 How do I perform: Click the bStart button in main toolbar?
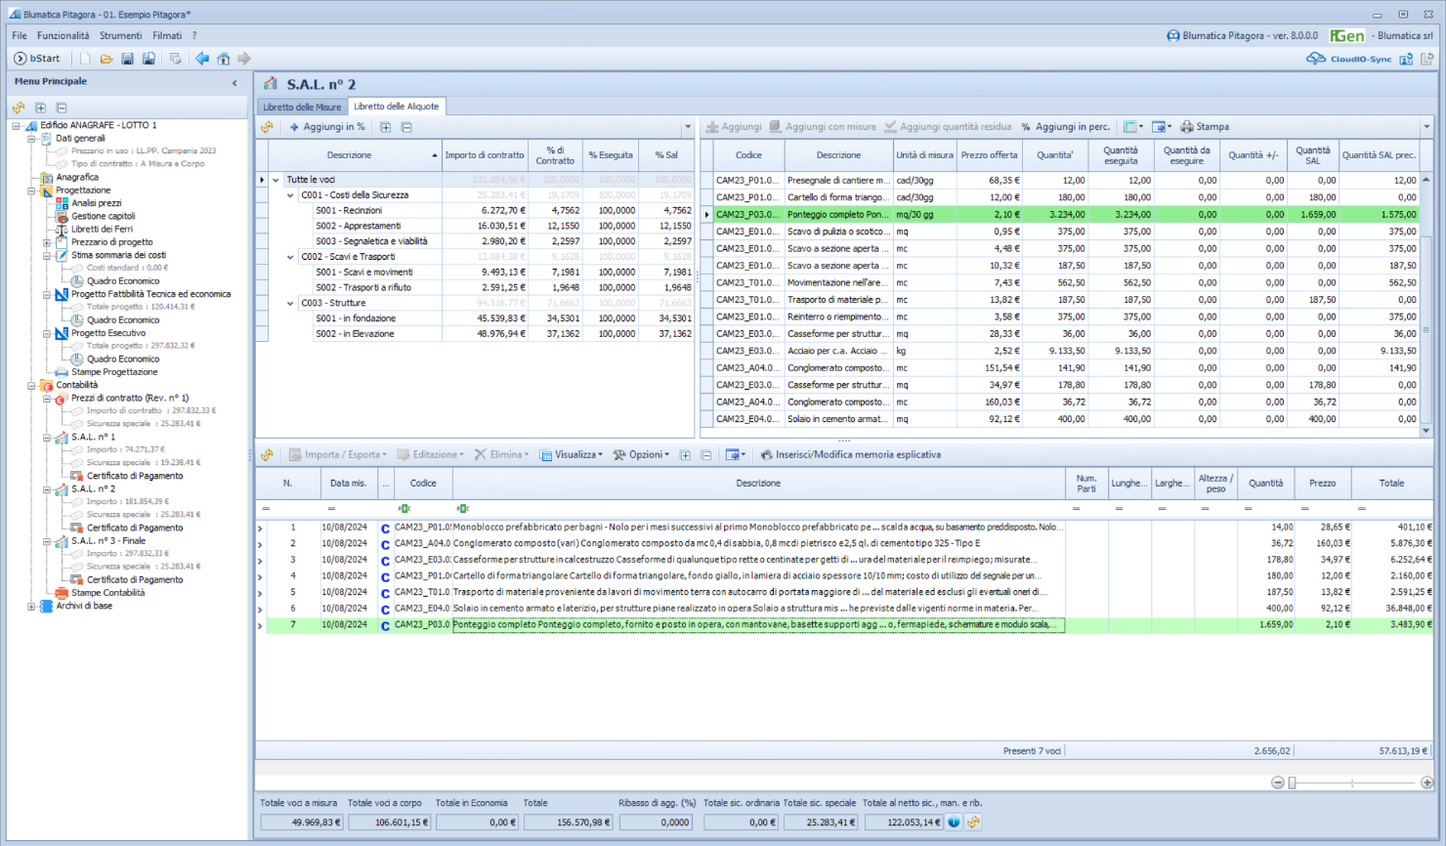tap(37, 59)
